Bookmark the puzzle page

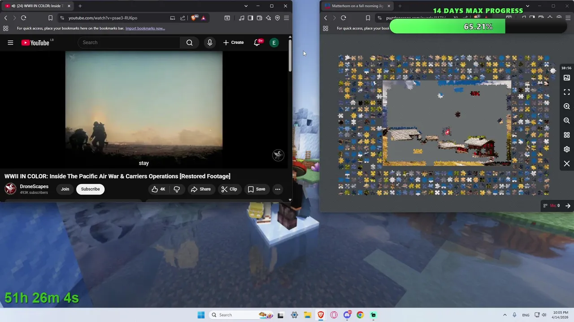pyautogui.click(x=368, y=18)
